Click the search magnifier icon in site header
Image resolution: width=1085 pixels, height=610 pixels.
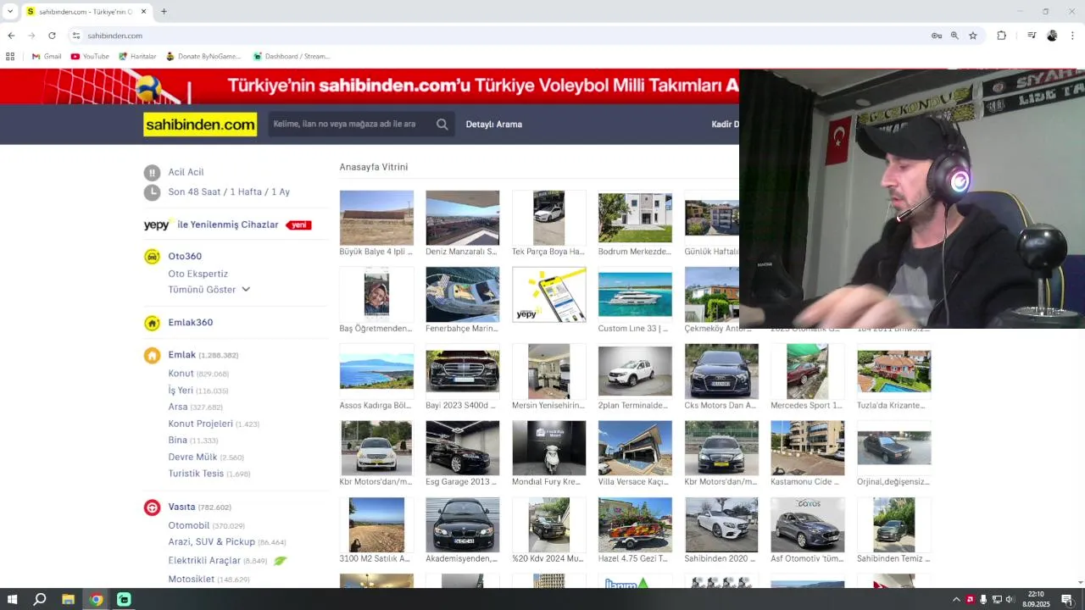442,124
